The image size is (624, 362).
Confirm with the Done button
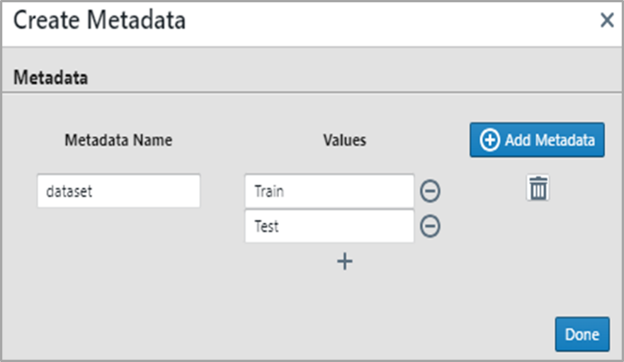(582, 334)
